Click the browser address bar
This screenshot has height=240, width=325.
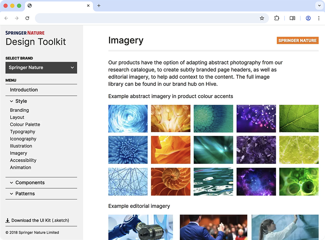[x=147, y=18]
